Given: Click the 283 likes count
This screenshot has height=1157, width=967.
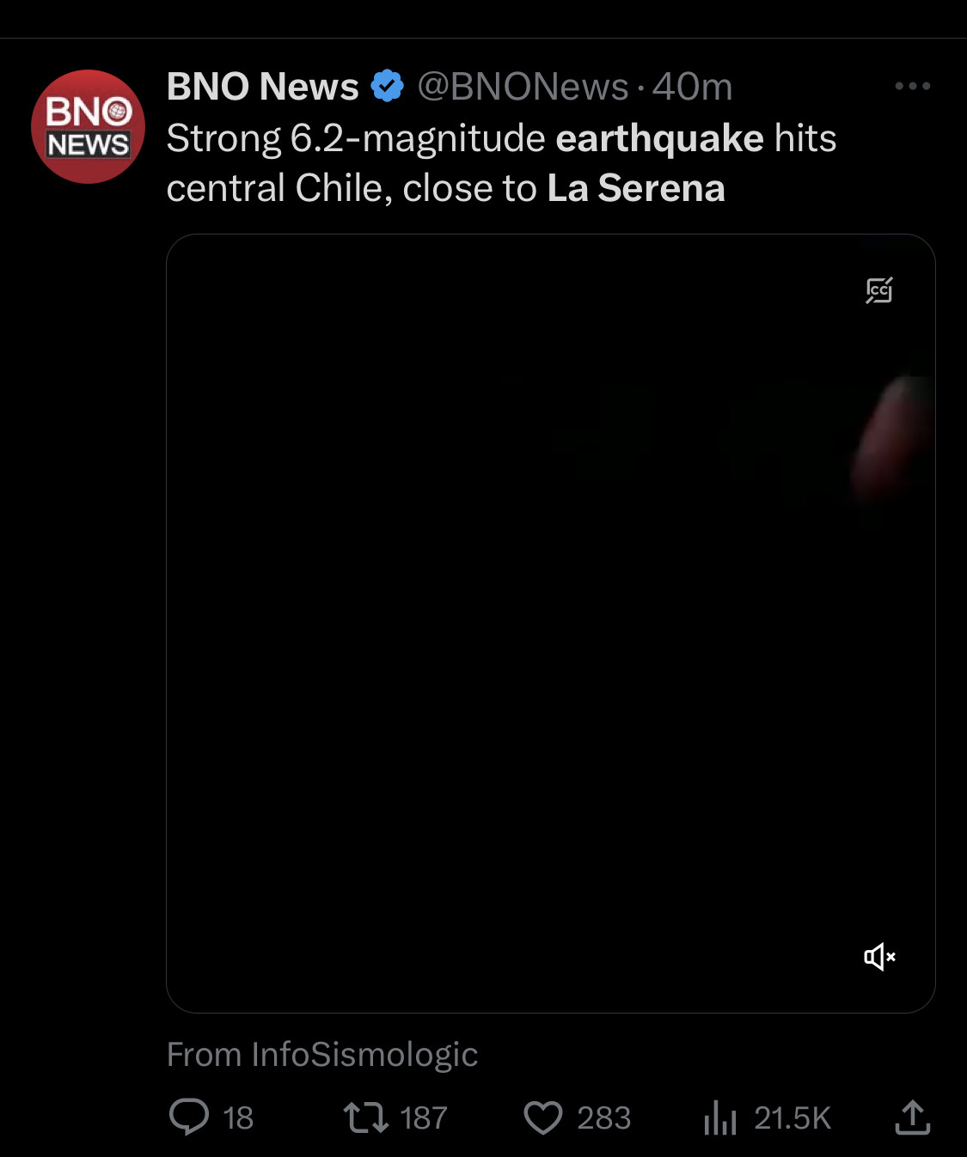Looking at the screenshot, I should pyautogui.click(x=603, y=1117).
